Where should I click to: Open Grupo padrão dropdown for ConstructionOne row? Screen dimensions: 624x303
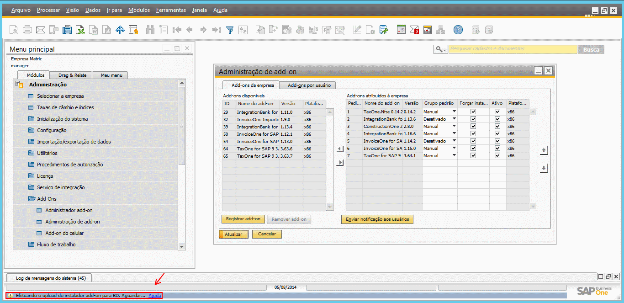tap(455, 126)
